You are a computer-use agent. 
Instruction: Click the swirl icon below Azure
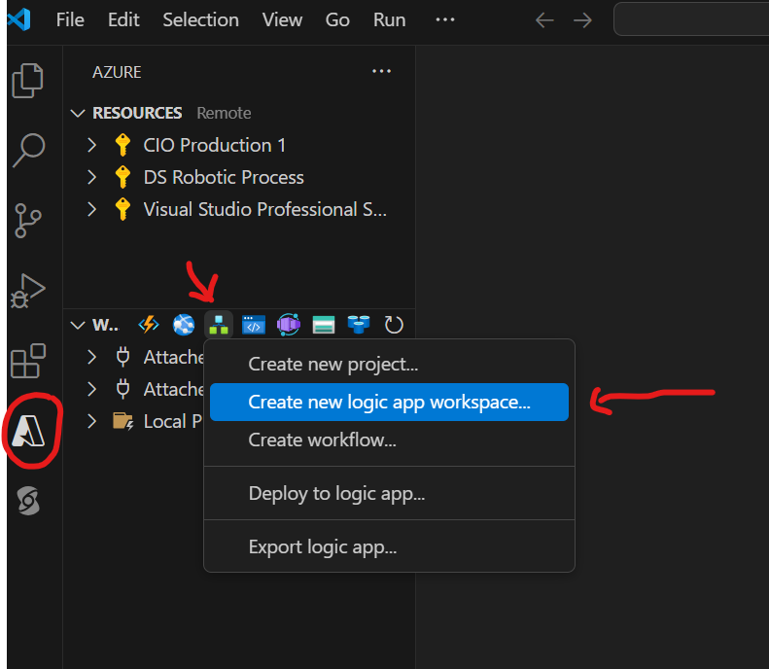[x=28, y=501]
